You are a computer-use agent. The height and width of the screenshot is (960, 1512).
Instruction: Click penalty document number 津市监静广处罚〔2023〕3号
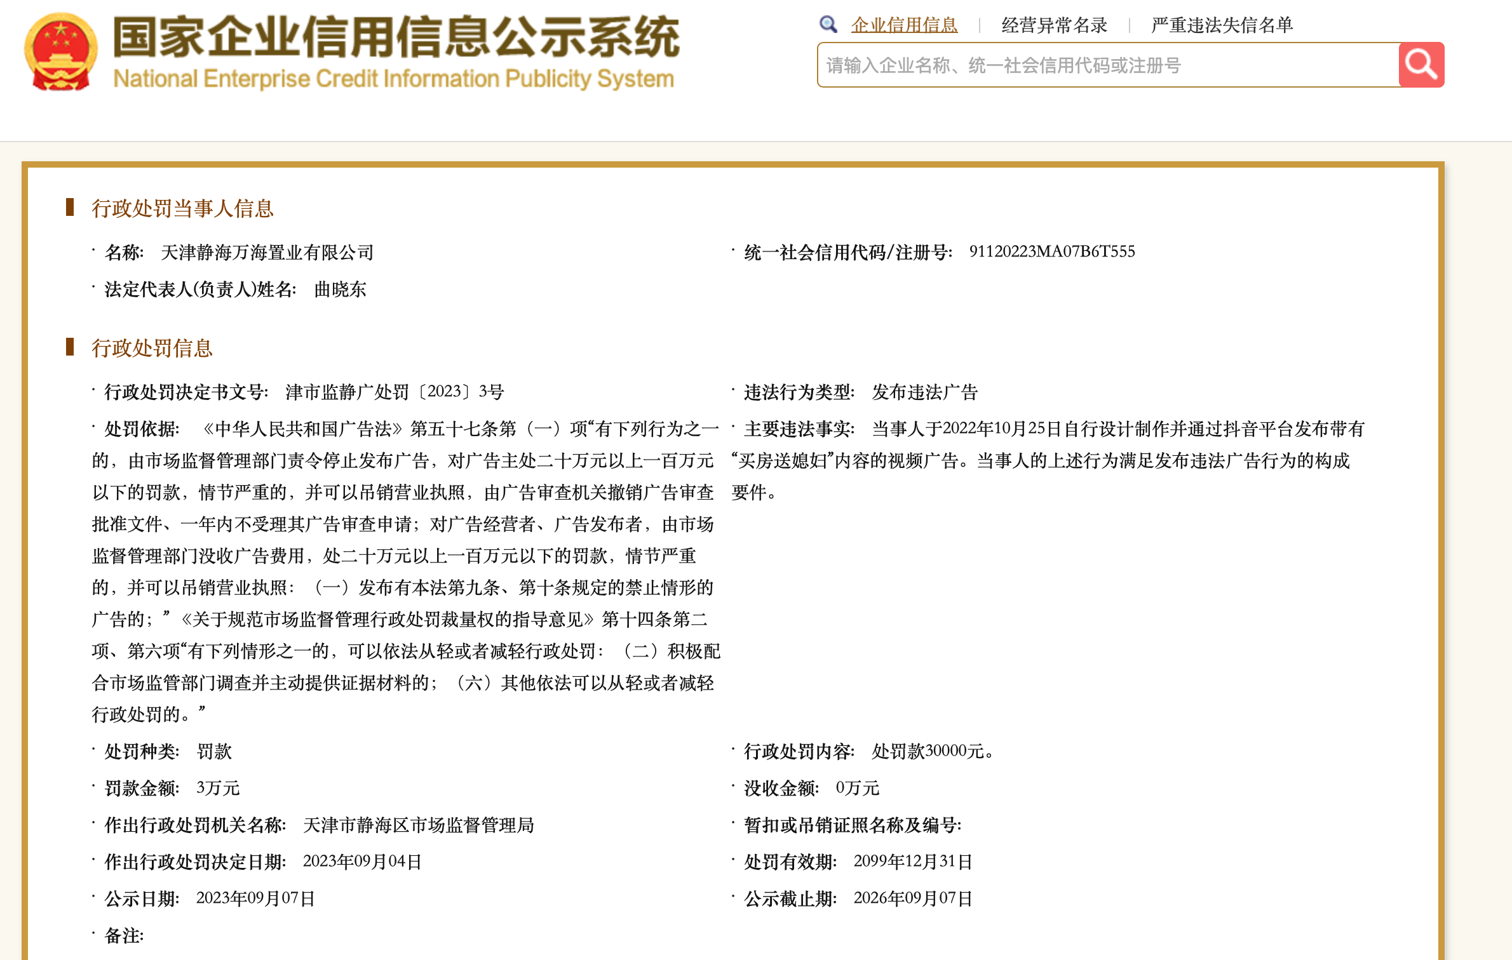[395, 392]
